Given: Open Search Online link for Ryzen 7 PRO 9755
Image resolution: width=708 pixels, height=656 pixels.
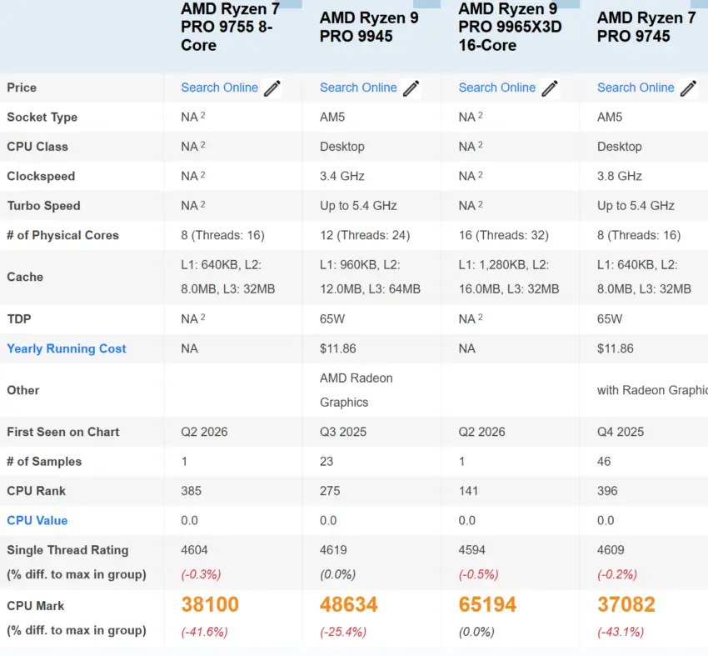Looking at the screenshot, I should coord(219,88).
